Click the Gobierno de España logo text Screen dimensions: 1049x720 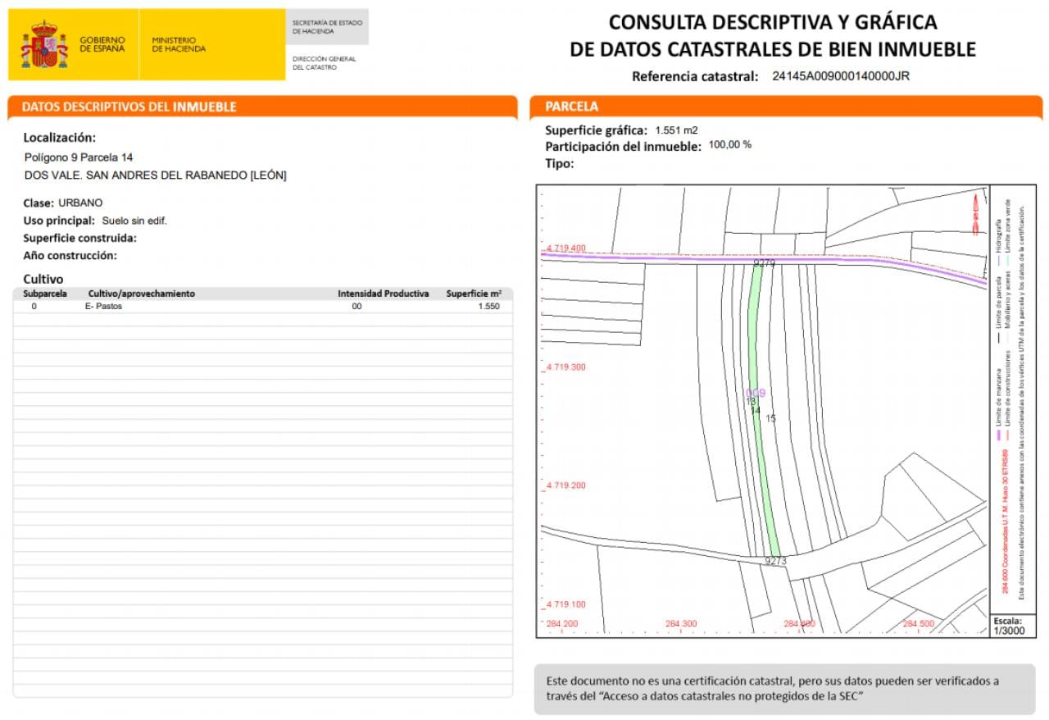pos(102,44)
